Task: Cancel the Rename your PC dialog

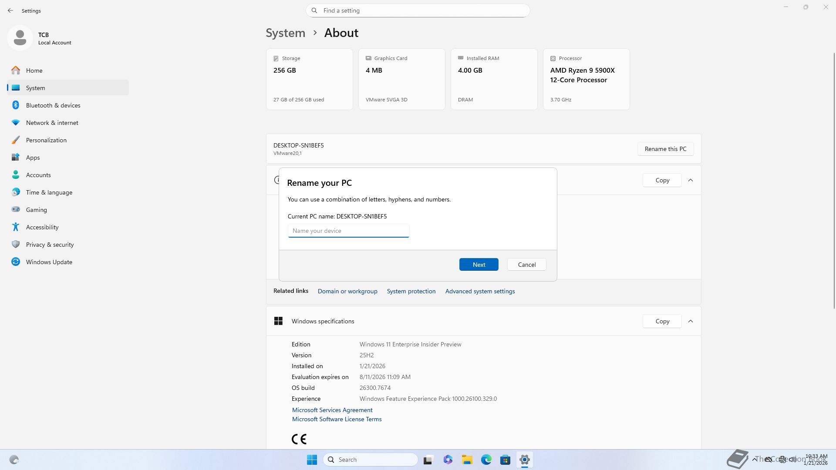Action: (x=526, y=265)
